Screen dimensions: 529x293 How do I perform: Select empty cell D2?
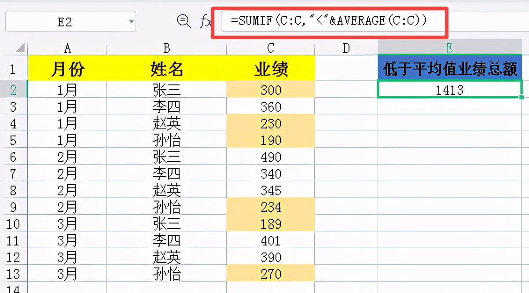point(346,90)
